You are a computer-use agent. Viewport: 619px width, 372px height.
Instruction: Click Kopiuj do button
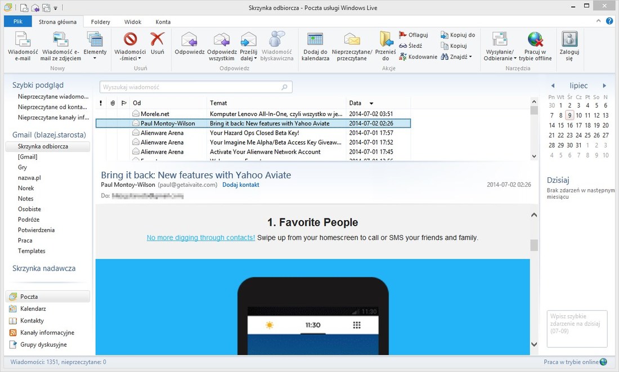[x=458, y=35]
